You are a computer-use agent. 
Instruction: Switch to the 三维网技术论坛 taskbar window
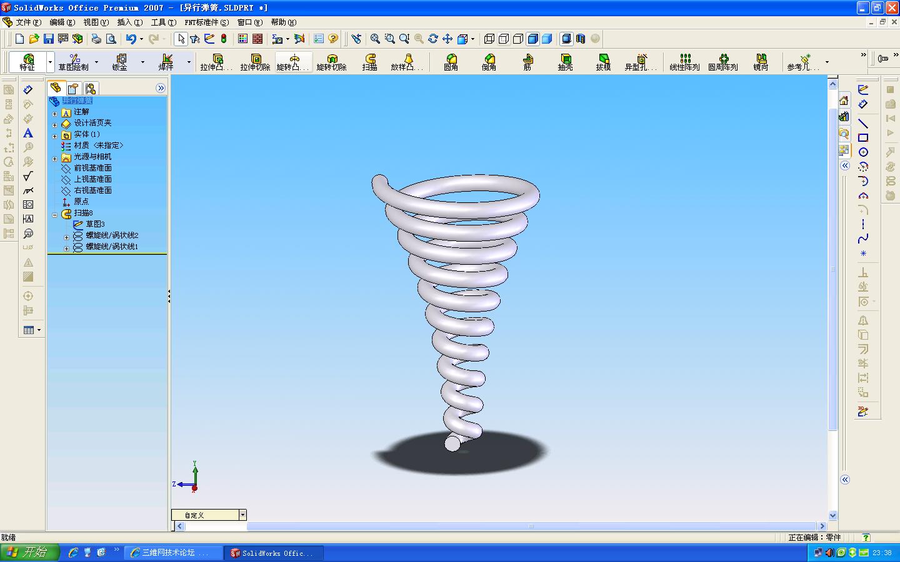tap(174, 553)
